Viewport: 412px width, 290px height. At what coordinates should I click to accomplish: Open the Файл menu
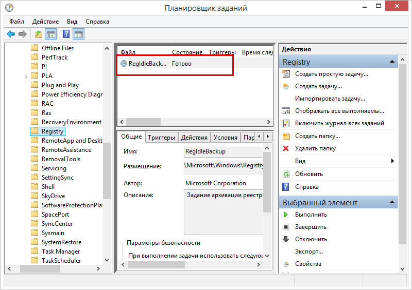[x=16, y=22]
